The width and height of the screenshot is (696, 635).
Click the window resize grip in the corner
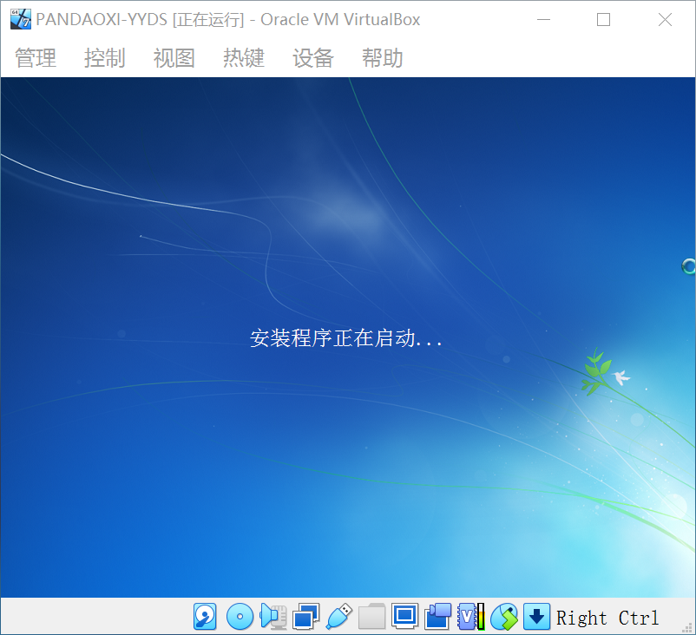coord(687,626)
